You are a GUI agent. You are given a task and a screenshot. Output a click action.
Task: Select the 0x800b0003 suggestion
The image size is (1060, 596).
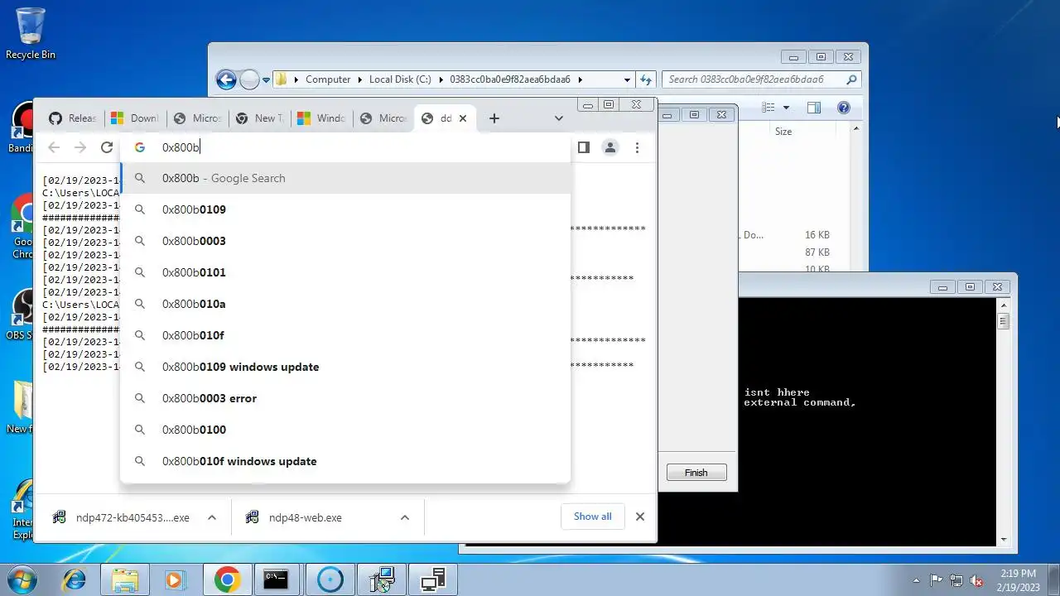(x=345, y=241)
